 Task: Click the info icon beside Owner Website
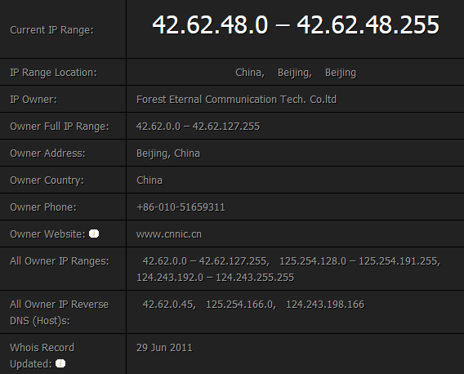pyautogui.click(x=94, y=234)
